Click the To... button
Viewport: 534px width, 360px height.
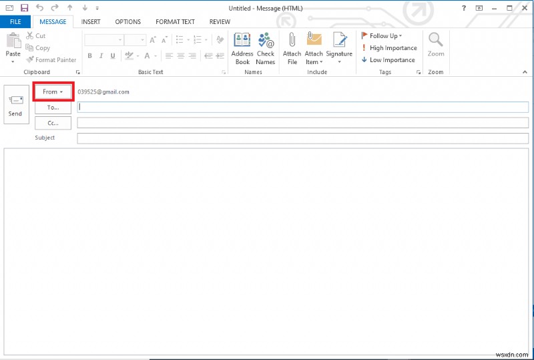click(x=53, y=108)
